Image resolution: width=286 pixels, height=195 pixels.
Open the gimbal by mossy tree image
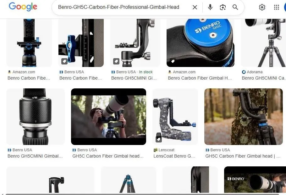pyautogui.click(x=244, y=117)
